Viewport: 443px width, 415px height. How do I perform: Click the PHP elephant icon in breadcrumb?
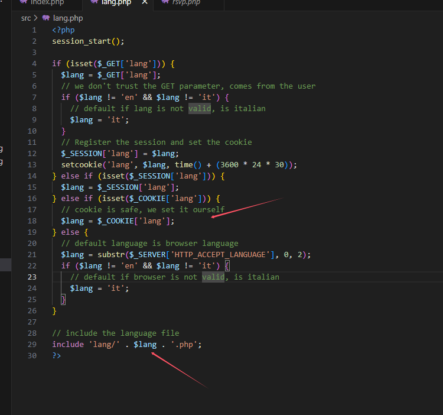46,18
